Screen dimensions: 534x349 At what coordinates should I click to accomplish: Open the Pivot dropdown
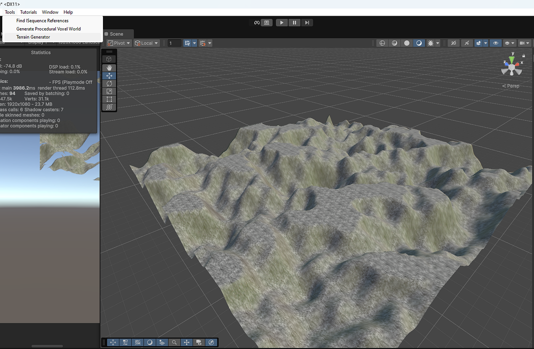click(x=118, y=43)
